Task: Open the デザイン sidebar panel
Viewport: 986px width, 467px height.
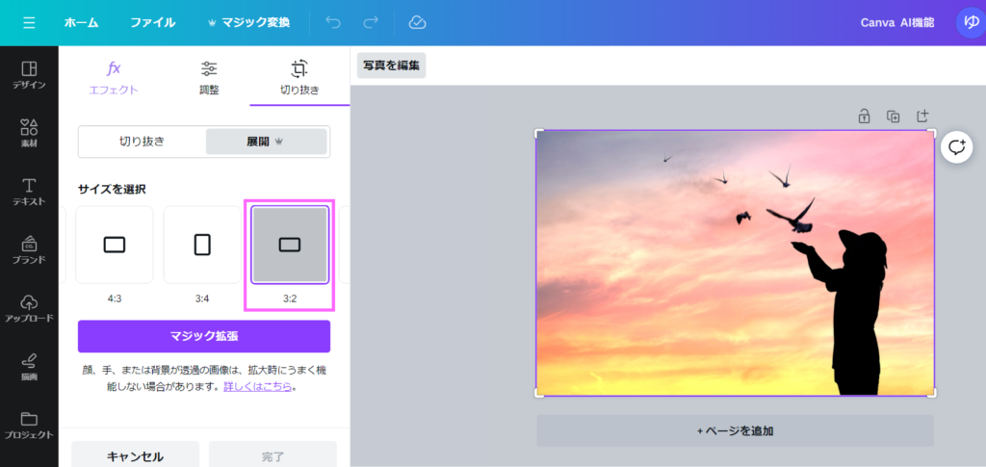Action: [29, 75]
